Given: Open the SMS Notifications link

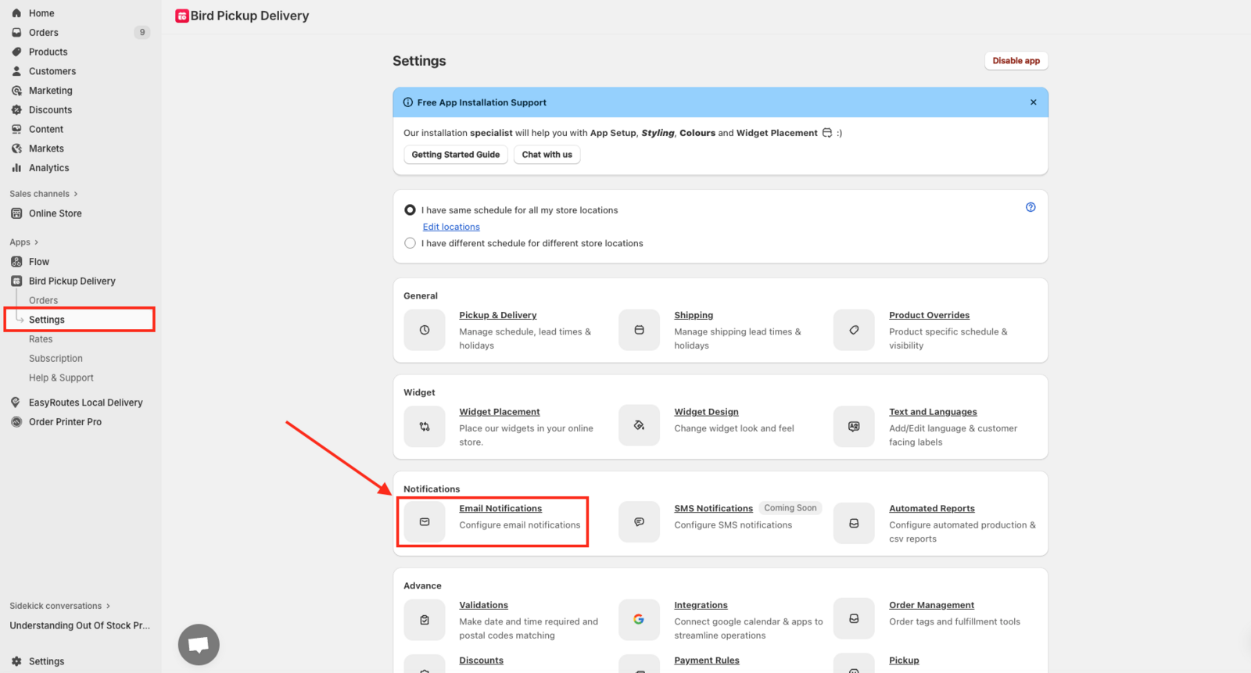Looking at the screenshot, I should [713, 508].
